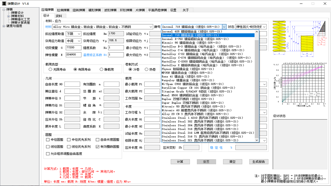The image size is (331, 186).
Task: Switch to the 拉伸弹簧 tab
Action: point(63,10)
